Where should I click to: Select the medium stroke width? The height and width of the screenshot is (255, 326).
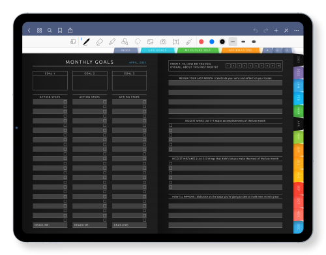tap(243, 42)
